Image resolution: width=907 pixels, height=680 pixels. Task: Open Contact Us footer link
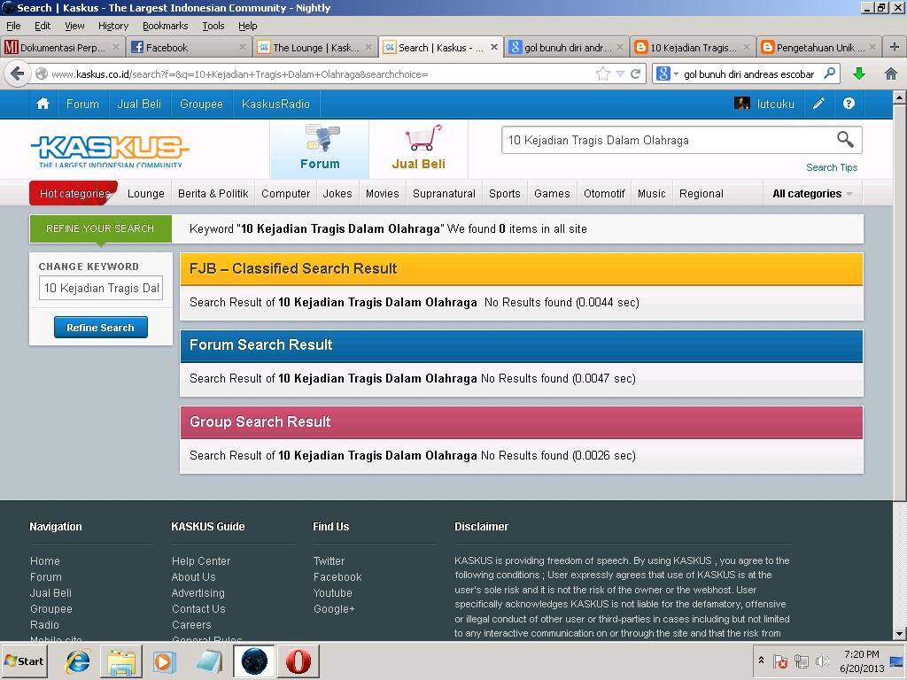pyautogui.click(x=198, y=609)
